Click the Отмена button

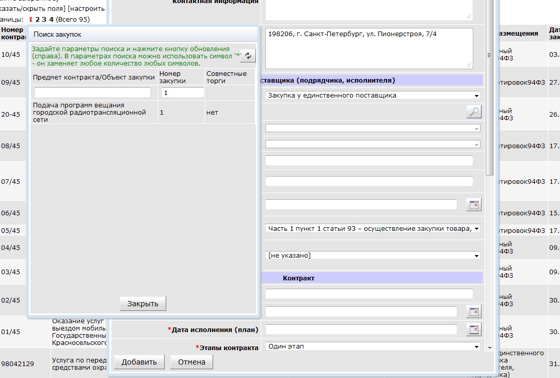tap(191, 362)
